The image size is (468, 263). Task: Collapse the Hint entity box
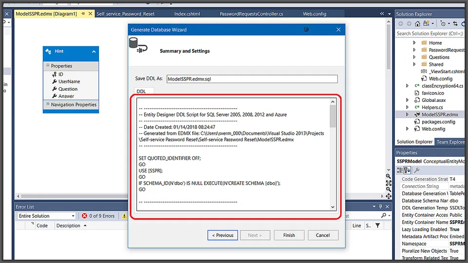94,52
